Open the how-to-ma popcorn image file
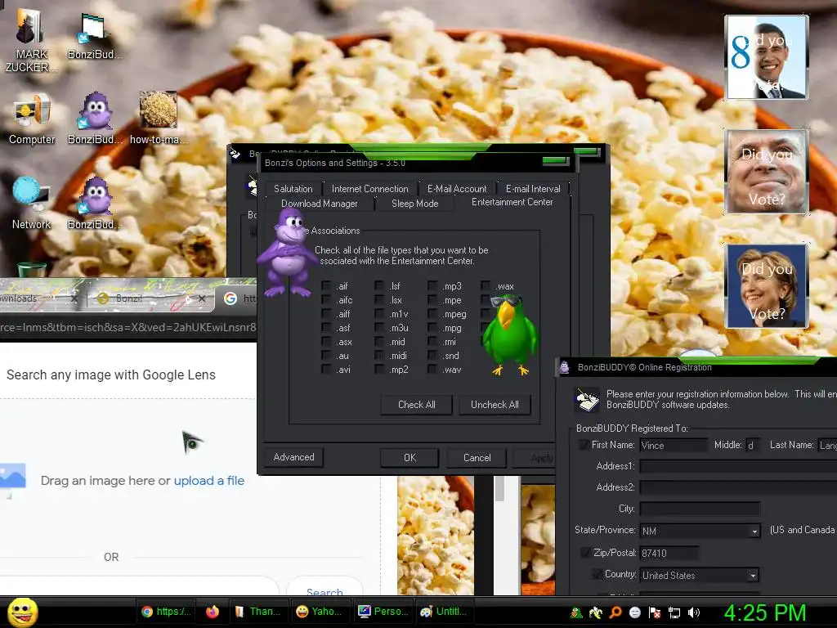Viewport: 837px width, 628px height. [158, 119]
